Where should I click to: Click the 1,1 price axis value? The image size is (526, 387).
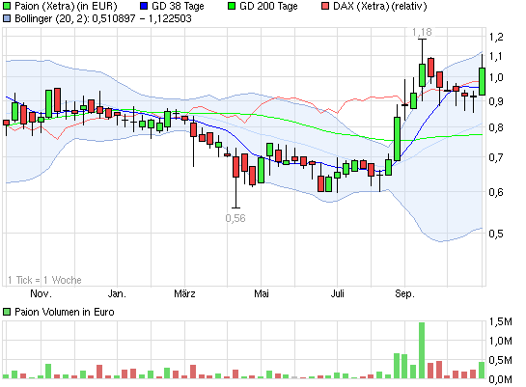coord(496,56)
